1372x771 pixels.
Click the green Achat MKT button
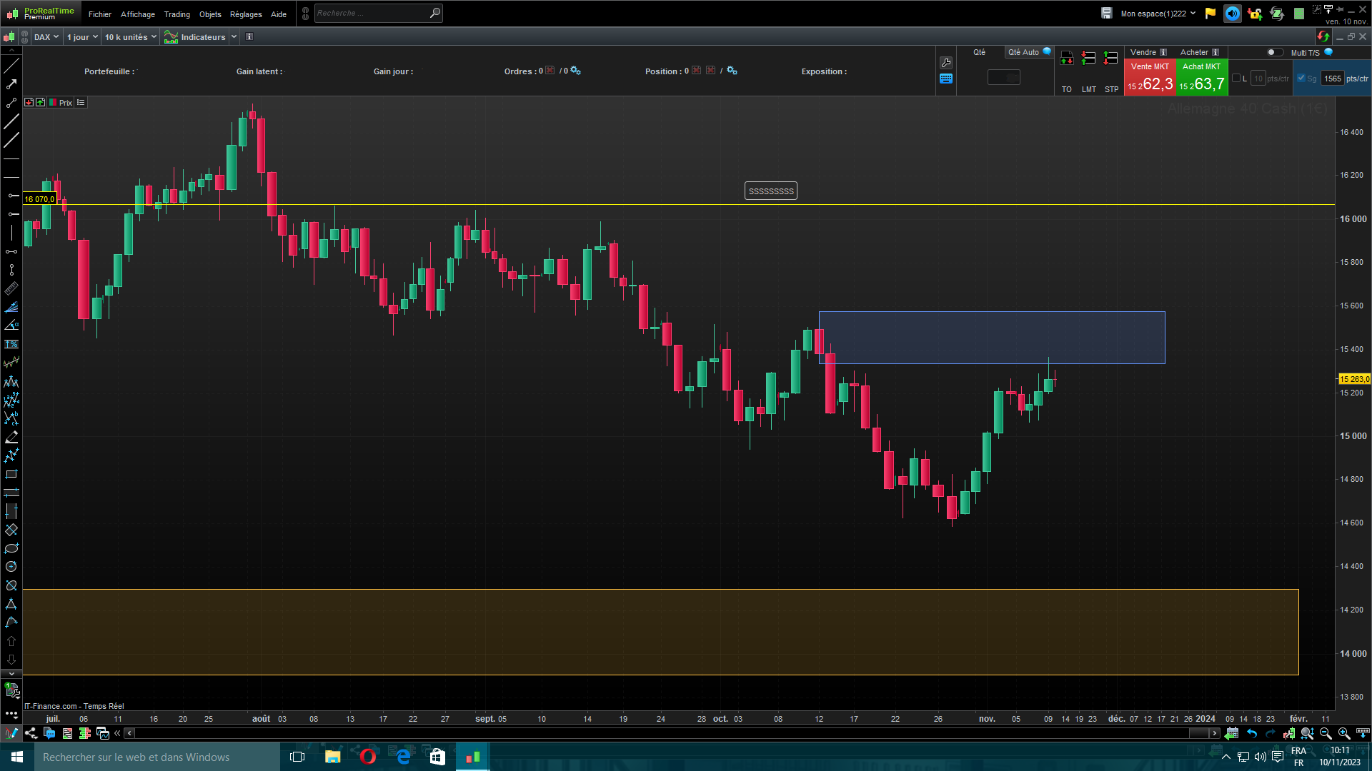coord(1202,79)
